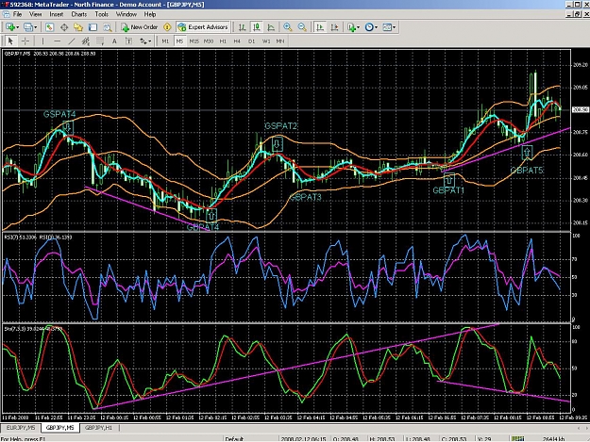Select the Horizontal Line drawing tool

click(x=57, y=41)
